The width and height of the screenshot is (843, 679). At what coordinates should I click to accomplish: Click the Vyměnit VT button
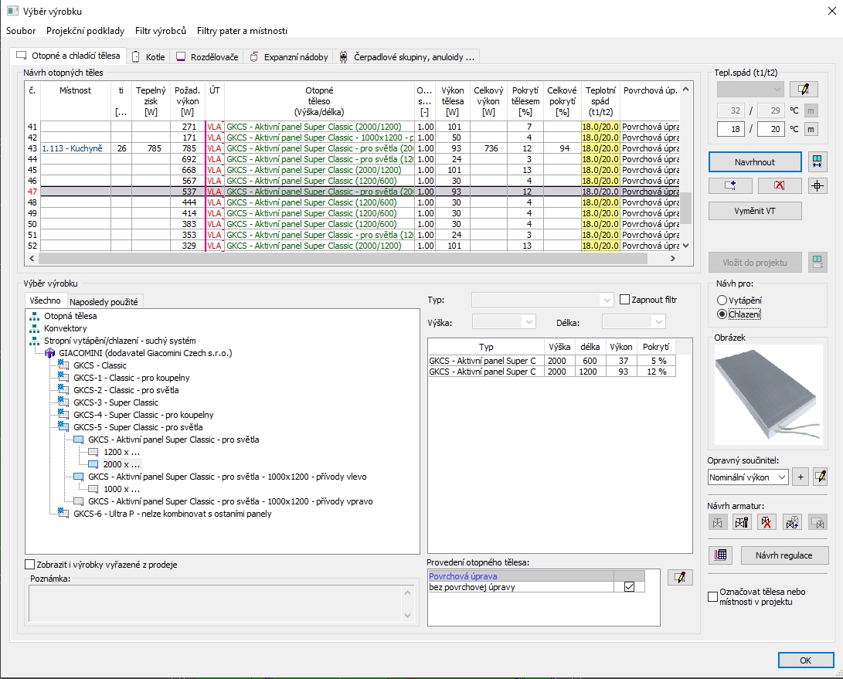[x=755, y=211]
